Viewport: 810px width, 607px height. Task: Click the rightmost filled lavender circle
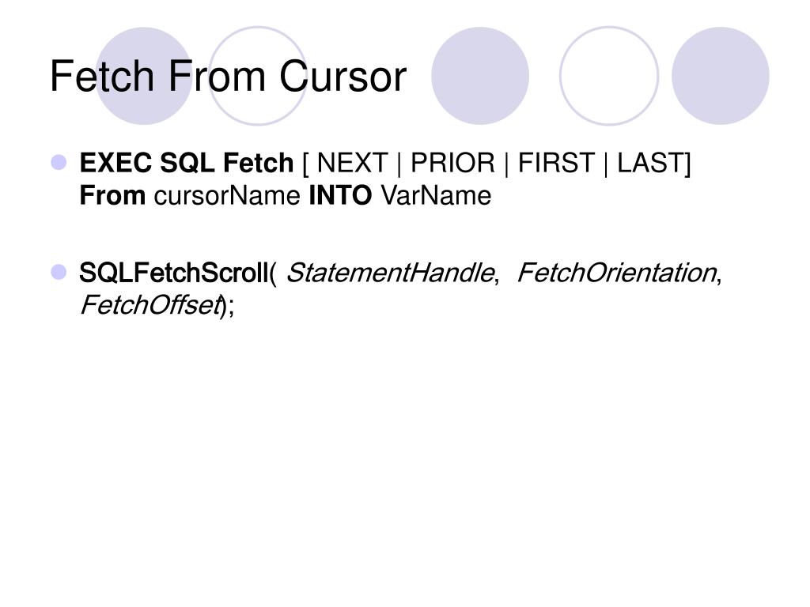pyautogui.click(x=721, y=76)
